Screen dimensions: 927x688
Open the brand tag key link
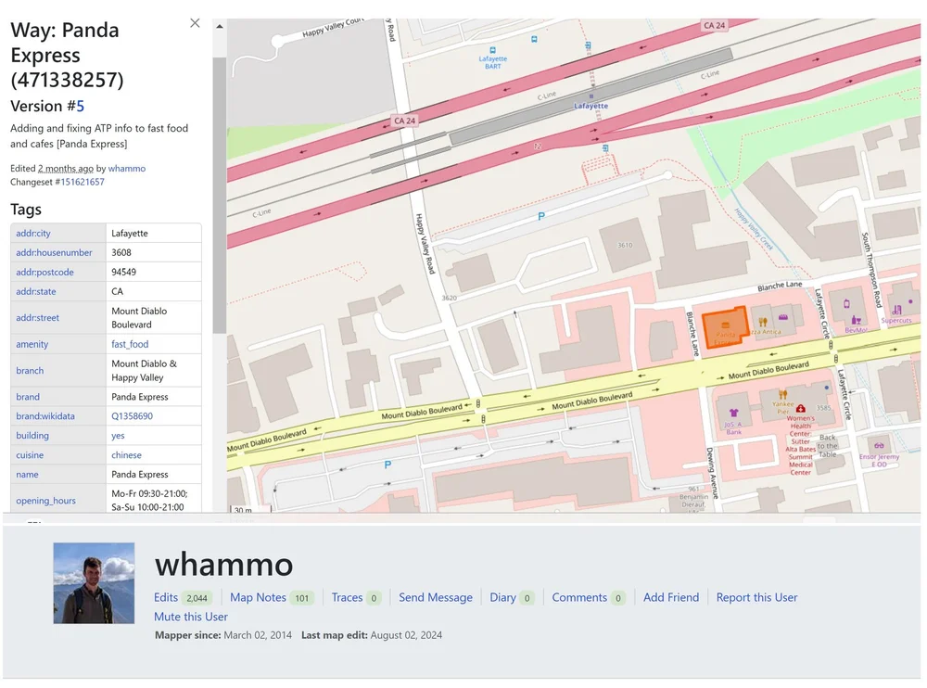click(x=28, y=397)
